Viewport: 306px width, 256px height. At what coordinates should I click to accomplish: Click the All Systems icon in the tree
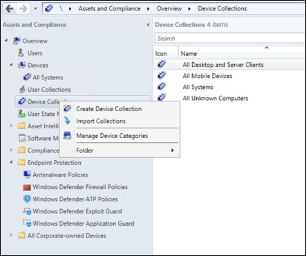(27, 77)
